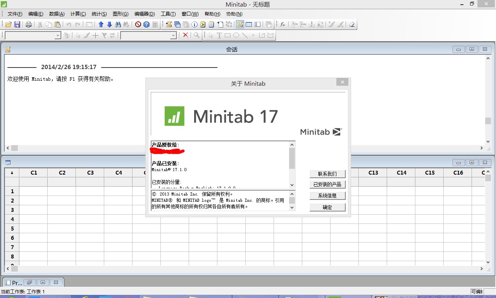Viewport: 496px width, 298px height.
Task: Select the Rectangle drawing tool
Action: [228, 35]
